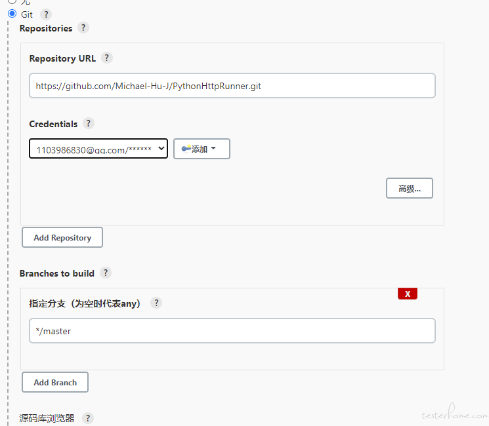The height and width of the screenshot is (426, 489).
Task: Expand the 添加 credentials dropdown button
Action: pyautogui.click(x=202, y=149)
